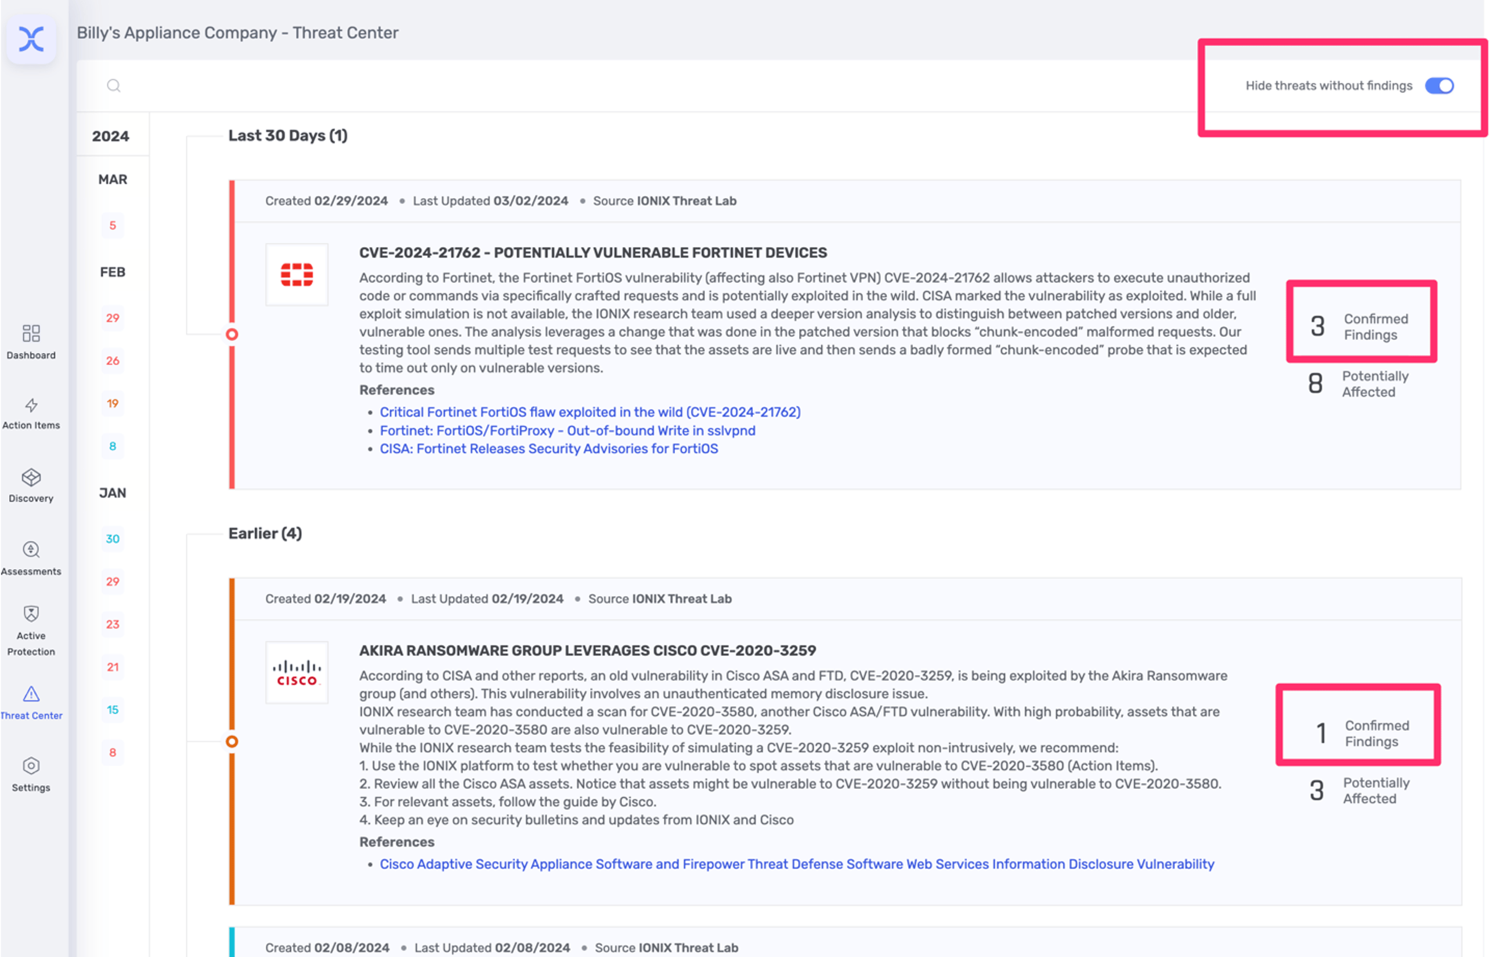Viewport: 1489px width, 957px height.
Task: Open Action Items lightning icon
Action: pos(31,406)
